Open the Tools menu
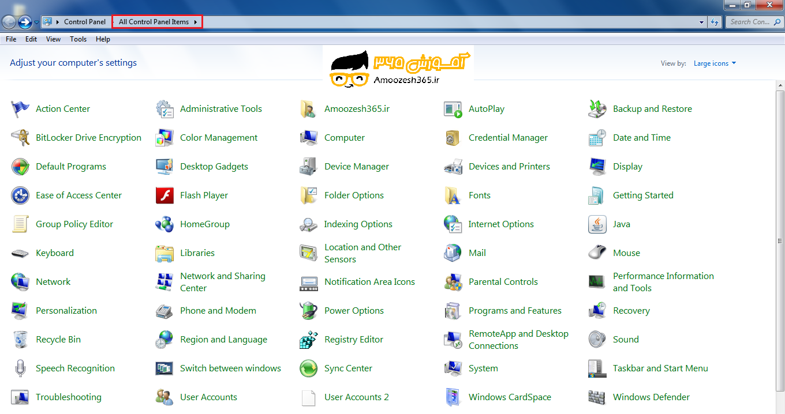The width and height of the screenshot is (785, 414). coord(78,39)
